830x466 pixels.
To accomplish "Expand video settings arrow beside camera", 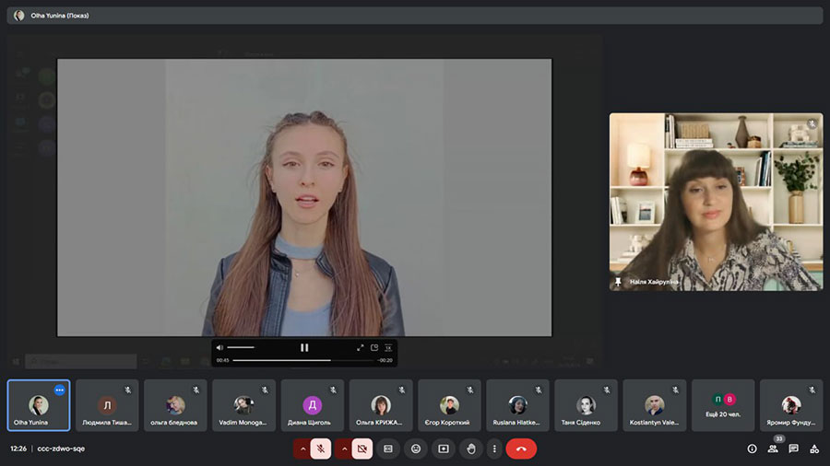I will pos(344,449).
